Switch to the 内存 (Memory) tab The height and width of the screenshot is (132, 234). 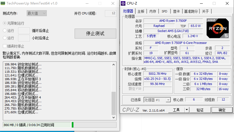(x=153, y=11)
